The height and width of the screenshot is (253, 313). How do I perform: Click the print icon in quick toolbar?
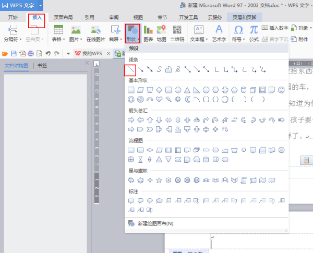pyautogui.click(x=31, y=54)
